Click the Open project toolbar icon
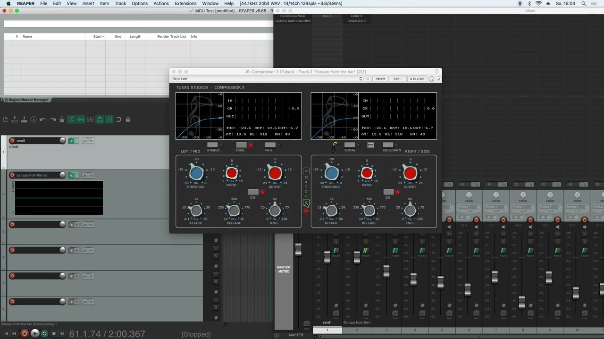Image resolution: width=604 pixels, height=339 pixels. tap(15, 120)
